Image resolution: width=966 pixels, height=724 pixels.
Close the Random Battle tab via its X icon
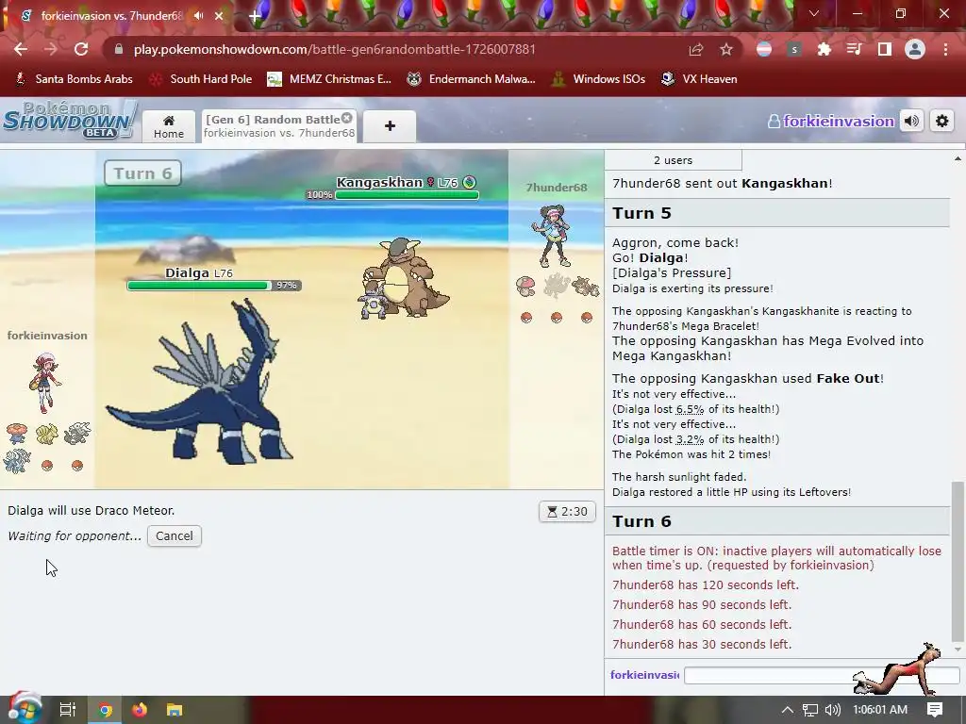pos(347,118)
